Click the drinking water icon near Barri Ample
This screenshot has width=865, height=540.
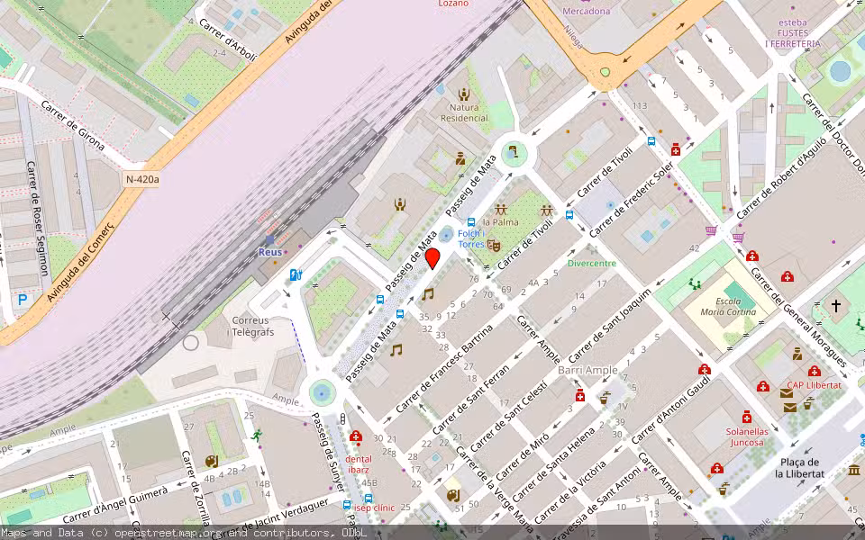[x=604, y=397]
